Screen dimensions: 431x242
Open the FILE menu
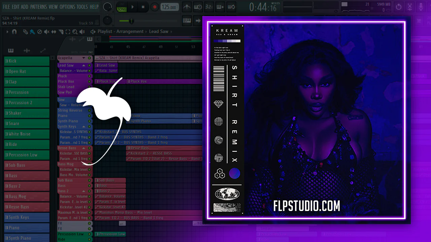point(6,7)
